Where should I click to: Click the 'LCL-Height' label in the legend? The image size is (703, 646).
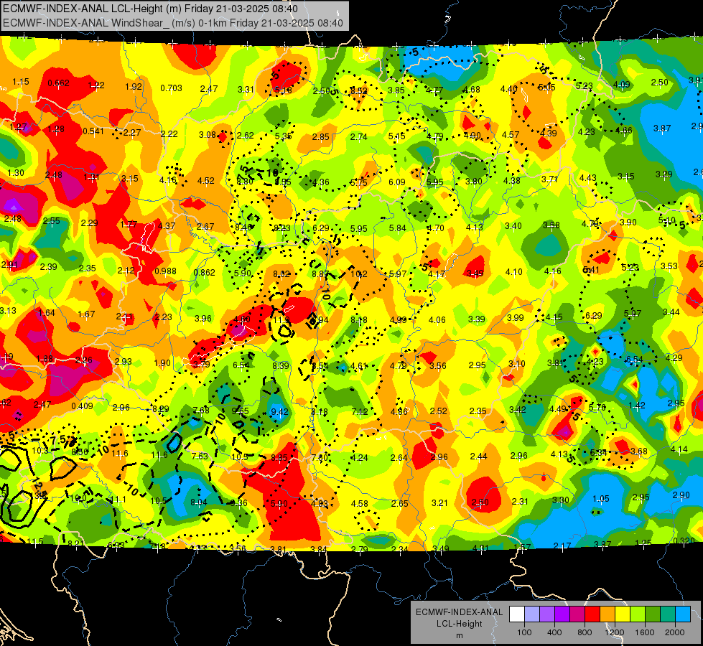pos(459,624)
